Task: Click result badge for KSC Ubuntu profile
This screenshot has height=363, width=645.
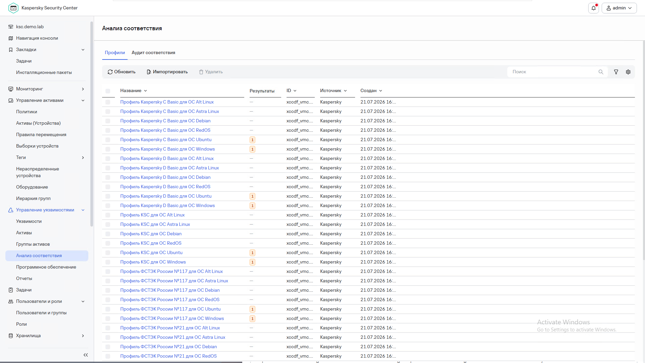Action: [253, 253]
